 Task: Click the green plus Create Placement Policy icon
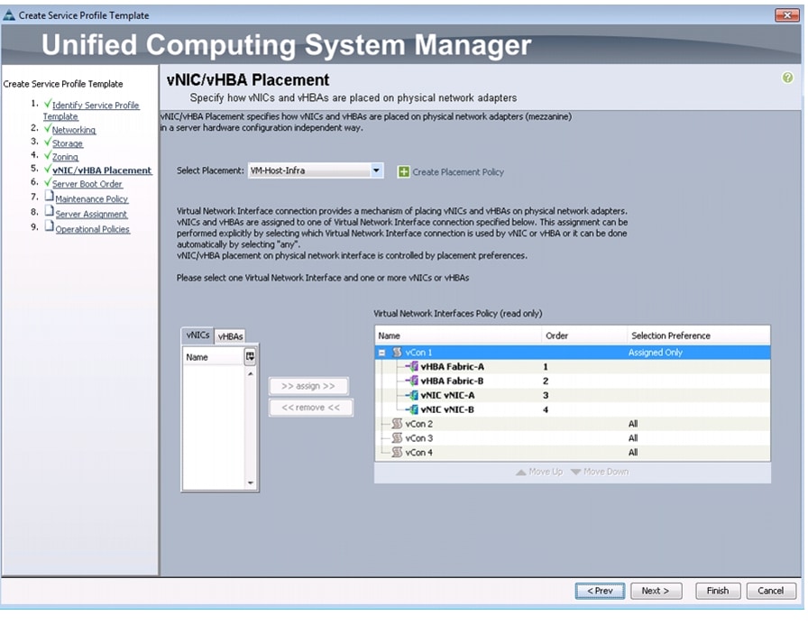[x=403, y=171]
